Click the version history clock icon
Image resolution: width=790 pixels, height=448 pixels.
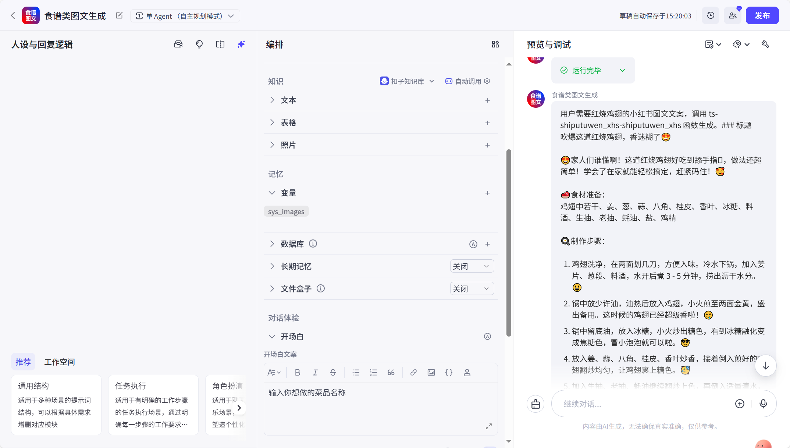point(710,15)
